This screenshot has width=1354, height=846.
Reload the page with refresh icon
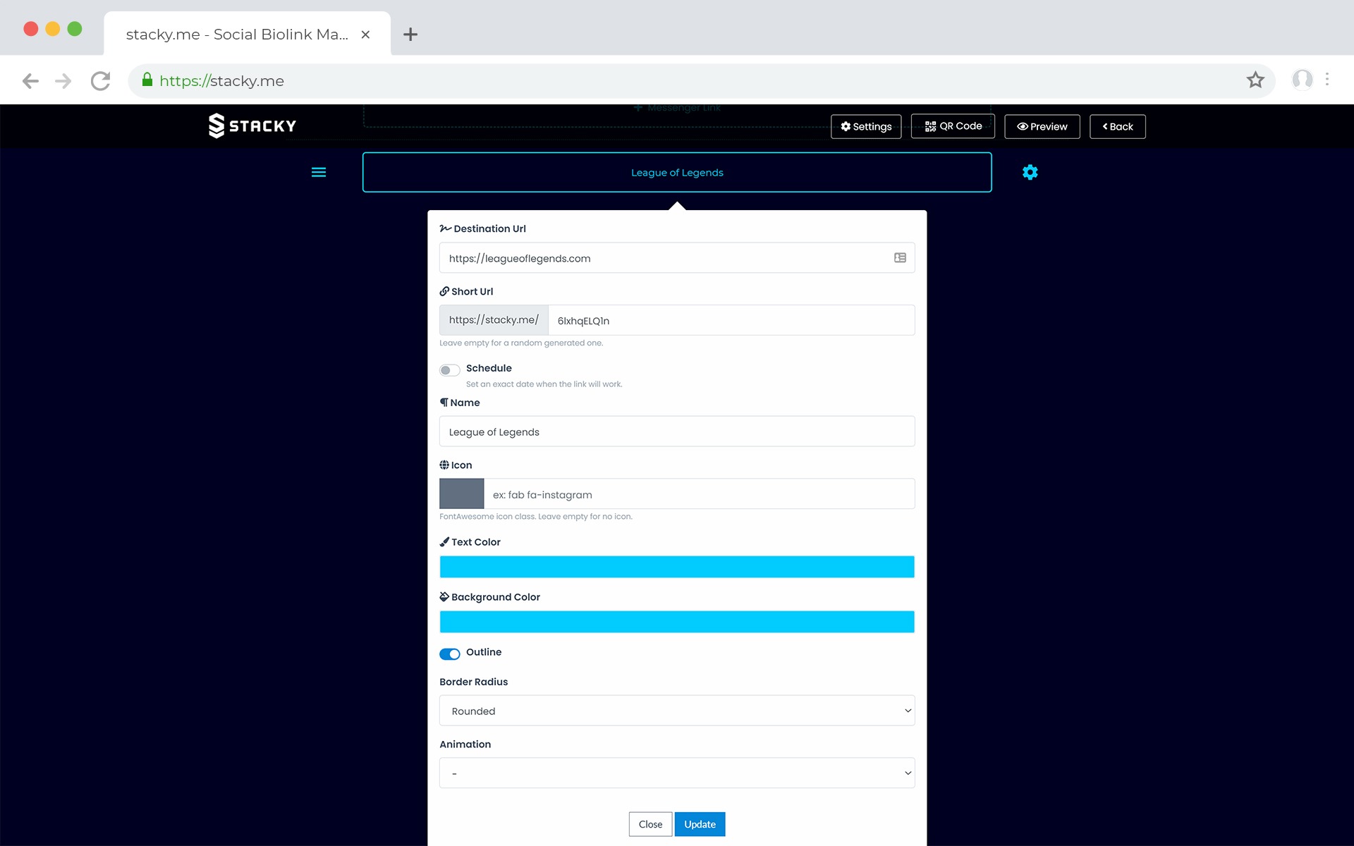(x=101, y=80)
